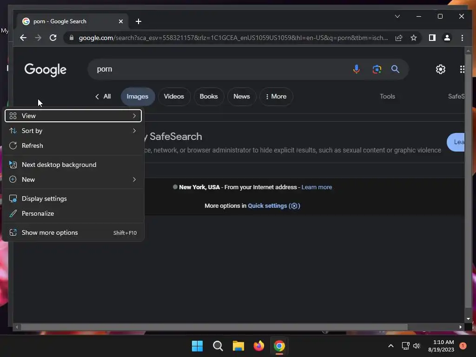Bookmark this tab with the star icon

coord(413,38)
